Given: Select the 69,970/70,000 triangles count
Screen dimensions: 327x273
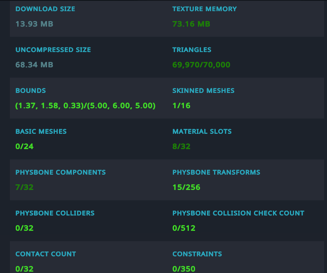Looking at the screenshot, I should click(x=201, y=65).
